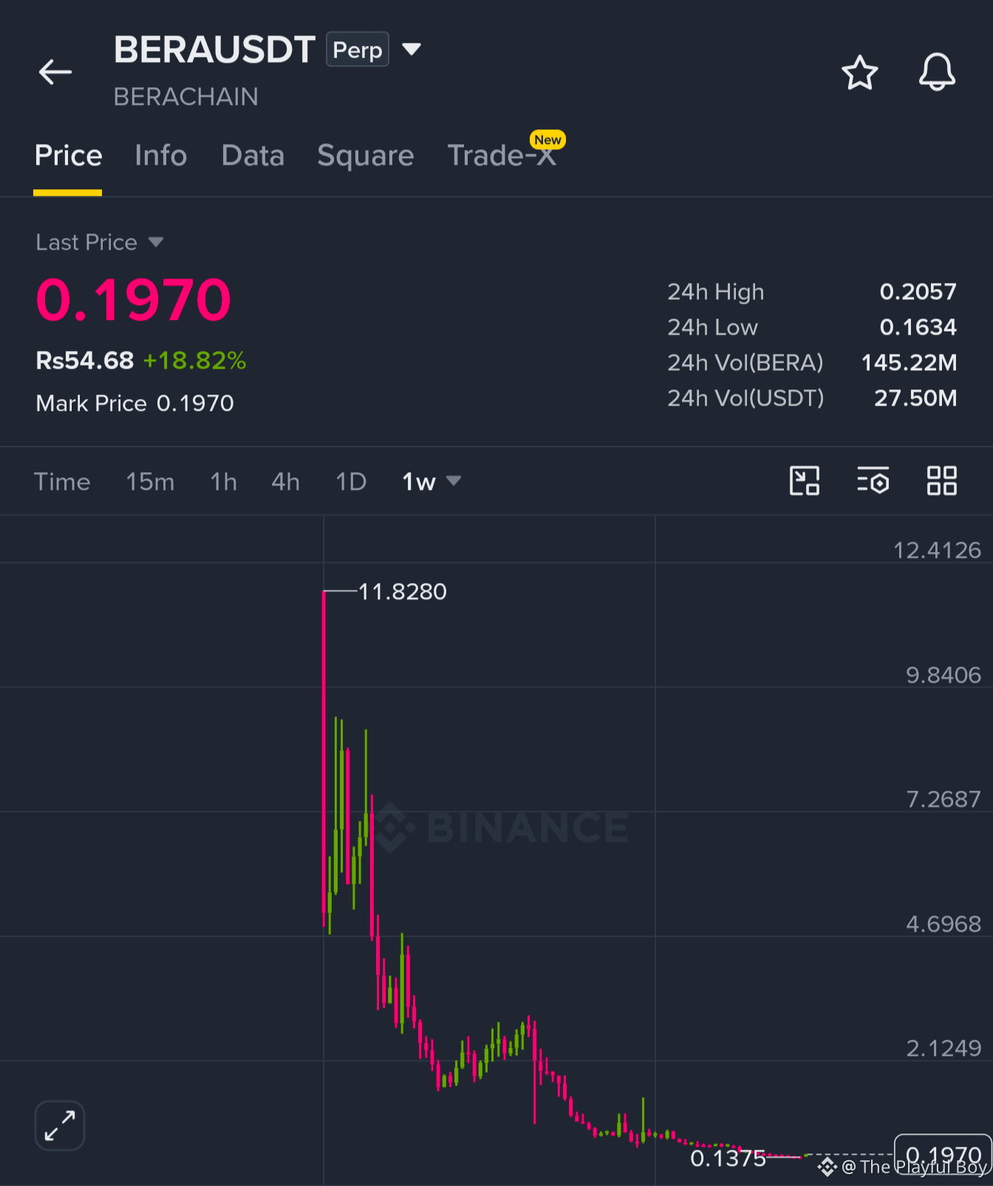Tap the Perp contract badge
The width and height of the screenshot is (993, 1186).
point(358,50)
